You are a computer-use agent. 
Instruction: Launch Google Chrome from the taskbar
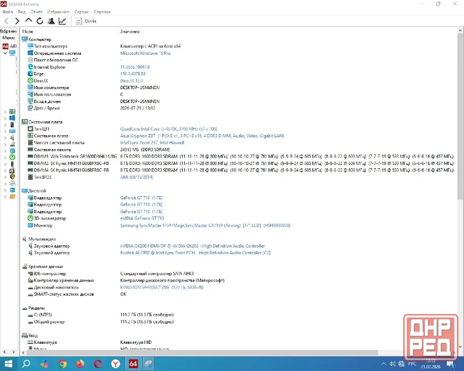pos(62,364)
